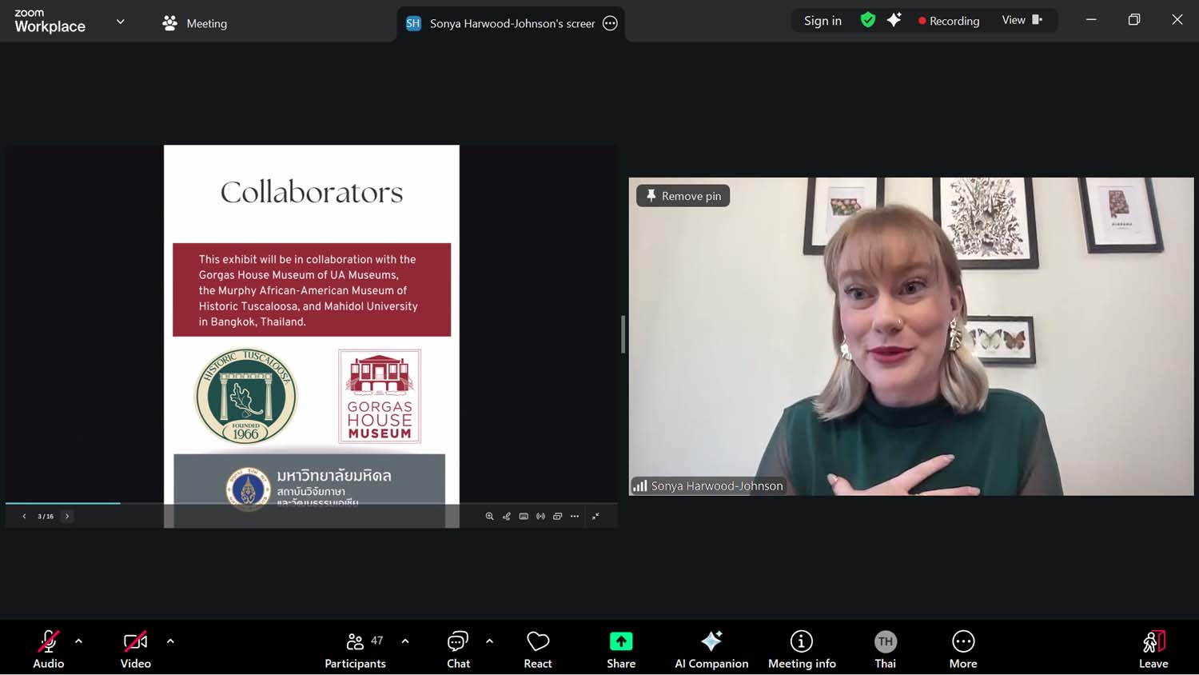This screenshot has width=1199, height=675.
Task: Remove pin from Sonya's video
Action: [683, 196]
